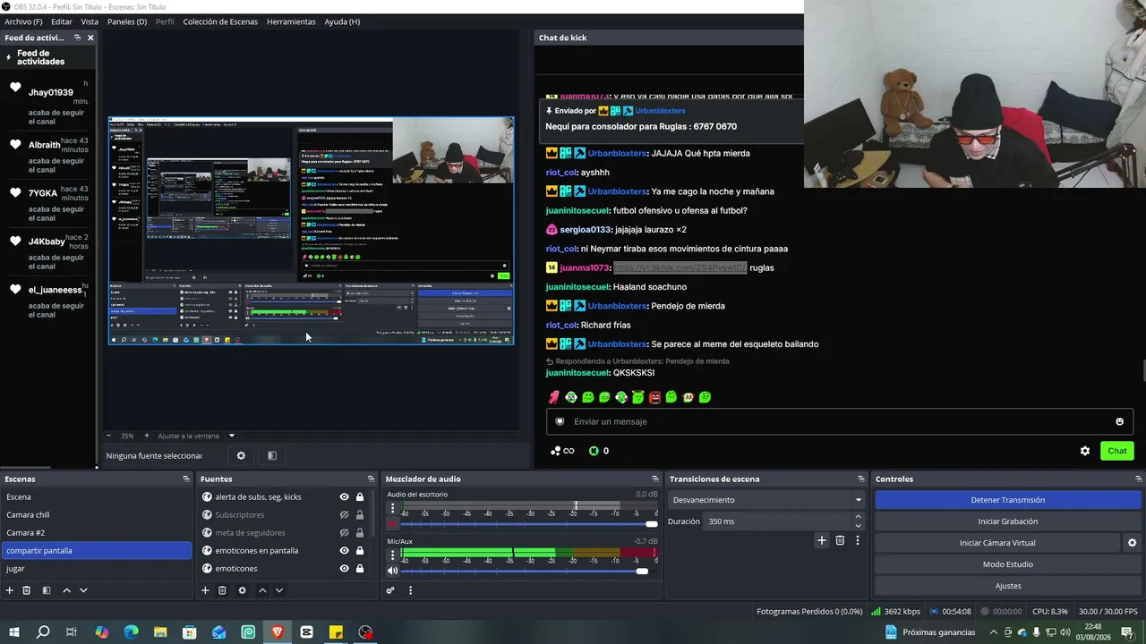The image size is (1146, 644).
Task: Open selected source properties gear below the preview
Action: click(x=241, y=455)
